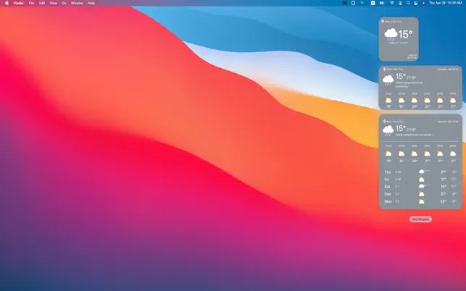Screen dimensions: 466x291
Task: Open the Window menu
Action: coord(76,3)
